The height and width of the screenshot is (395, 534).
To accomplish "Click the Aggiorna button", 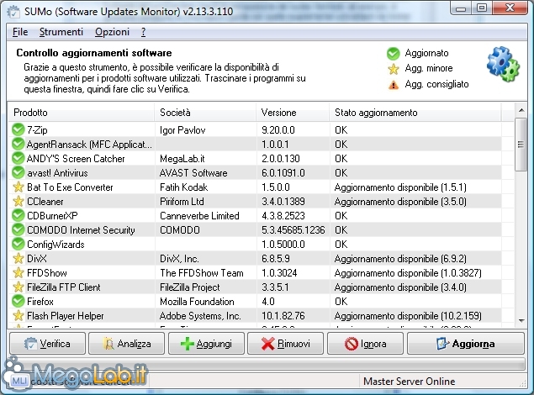I will pos(466,344).
